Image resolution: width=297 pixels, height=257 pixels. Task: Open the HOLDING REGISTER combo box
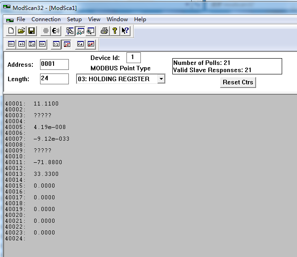point(121,79)
